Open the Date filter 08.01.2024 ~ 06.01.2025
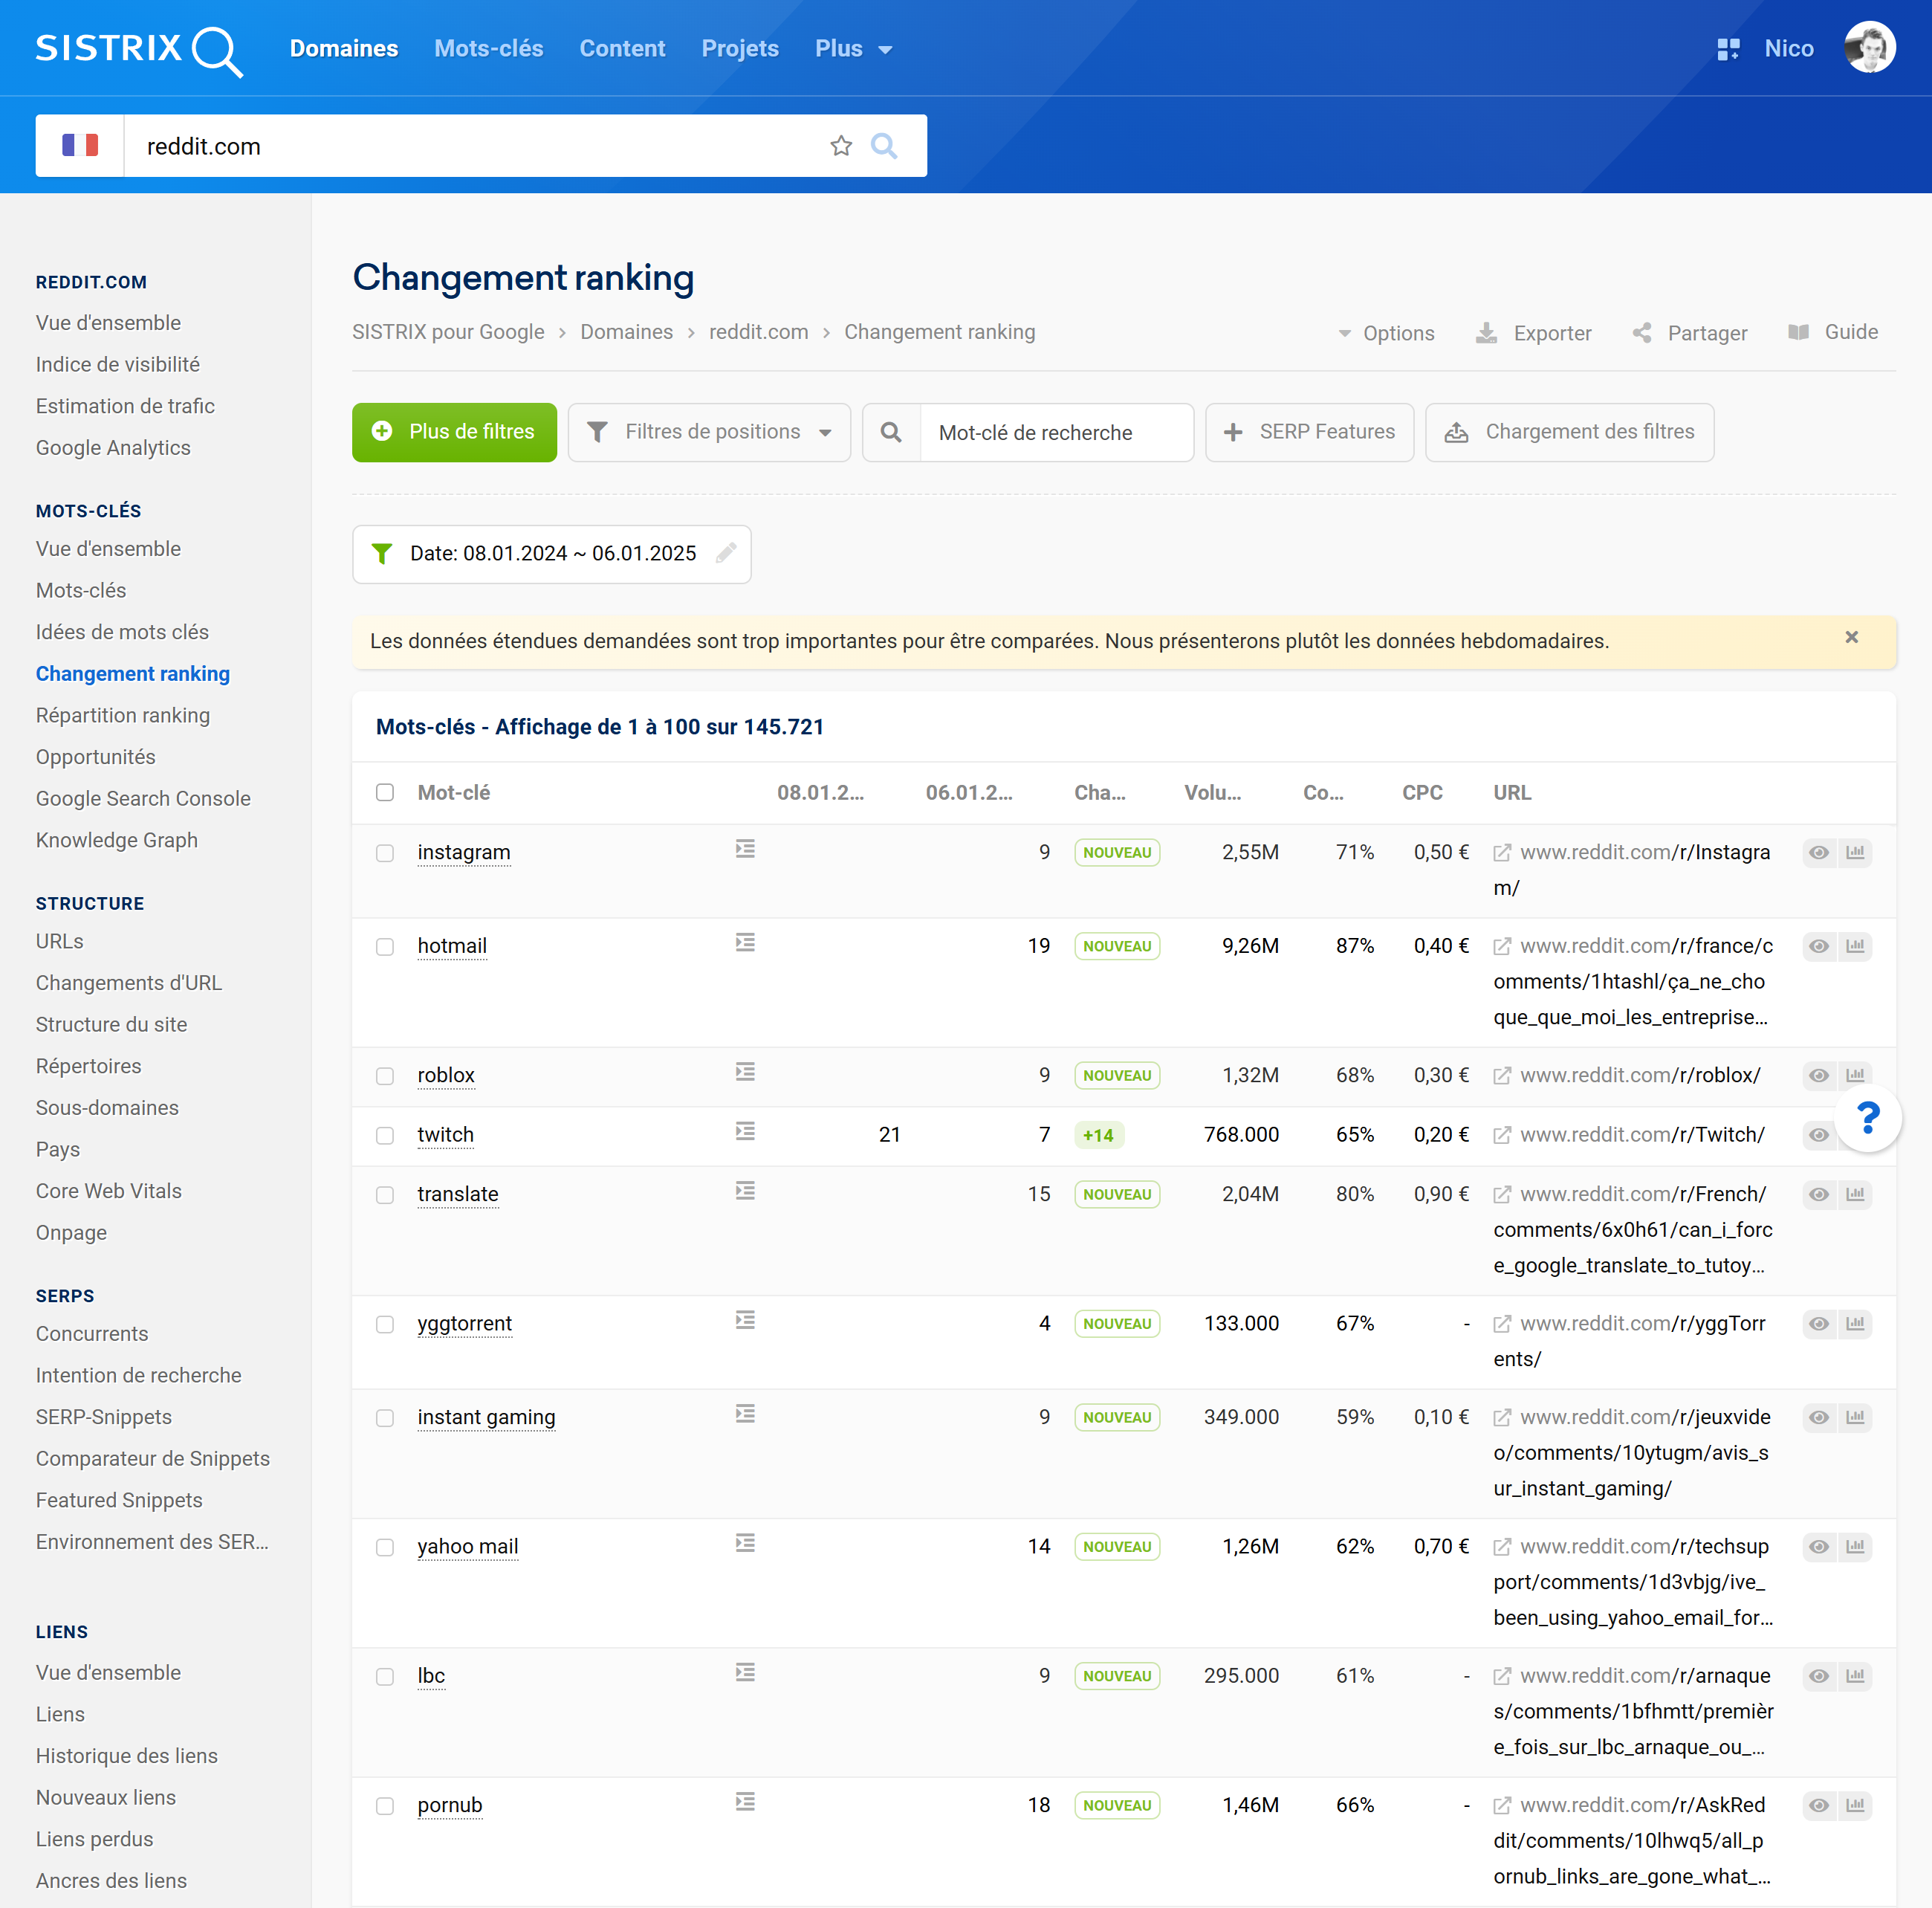The width and height of the screenshot is (1932, 1908). [552, 553]
